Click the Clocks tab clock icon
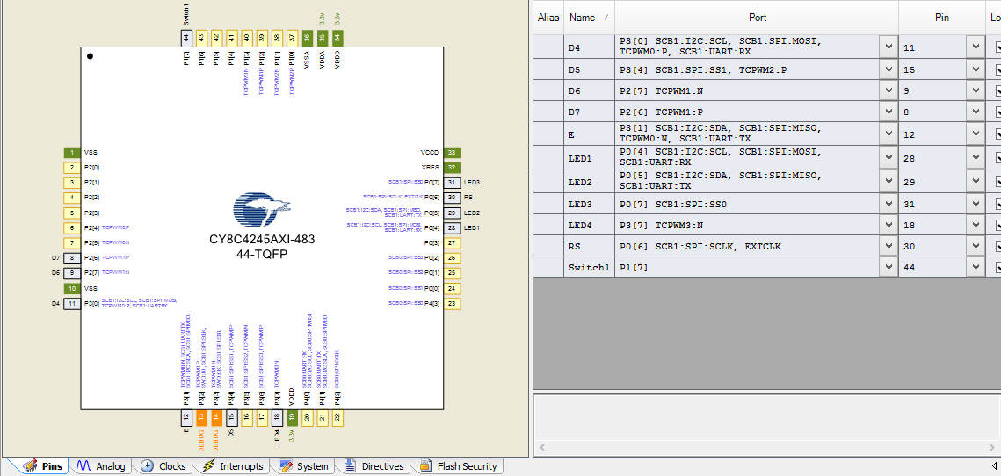Image resolution: width=1001 pixels, height=476 pixels. (147, 466)
